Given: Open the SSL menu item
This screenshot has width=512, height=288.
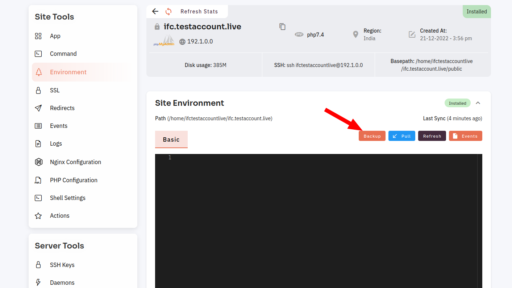Looking at the screenshot, I should pyautogui.click(x=83, y=90).
